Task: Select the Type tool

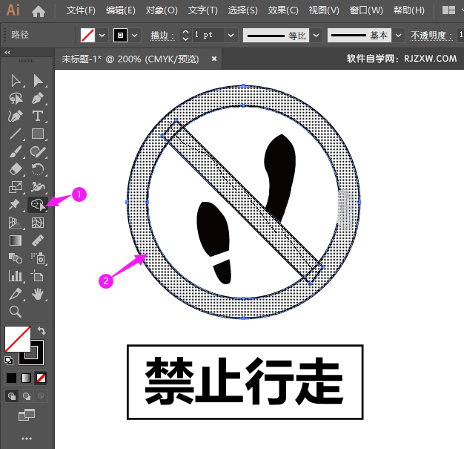Action: click(38, 117)
